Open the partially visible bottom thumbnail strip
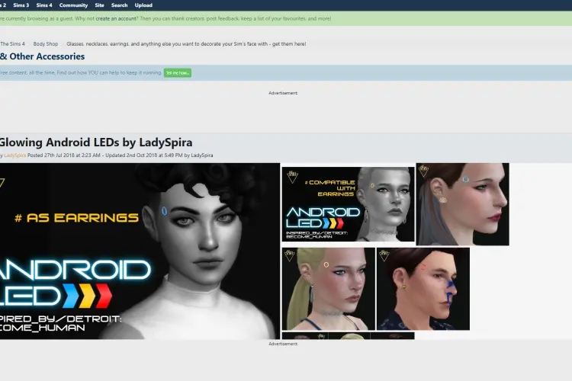572x381 pixels. pos(348,336)
